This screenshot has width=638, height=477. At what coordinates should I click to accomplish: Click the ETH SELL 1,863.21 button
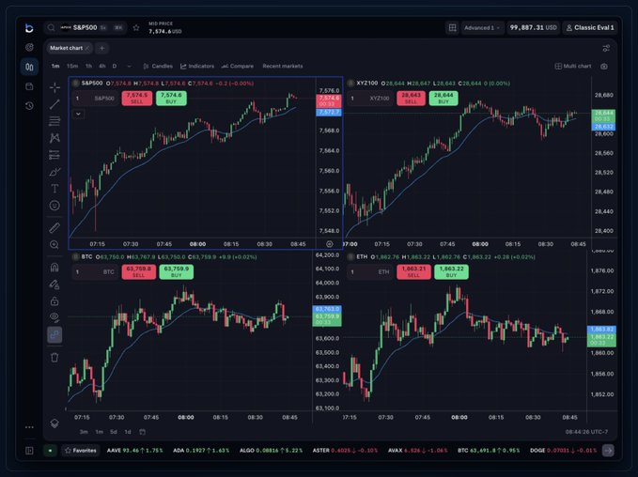click(413, 271)
